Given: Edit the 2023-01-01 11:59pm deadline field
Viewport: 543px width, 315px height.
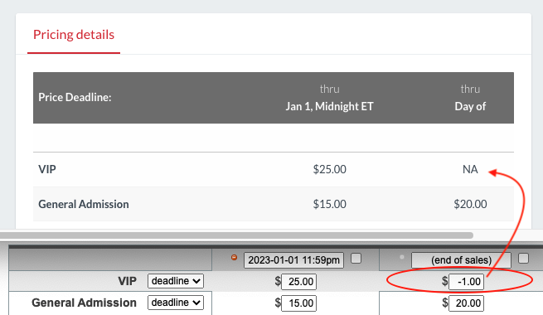Looking at the screenshot, I should click(293, 260).
